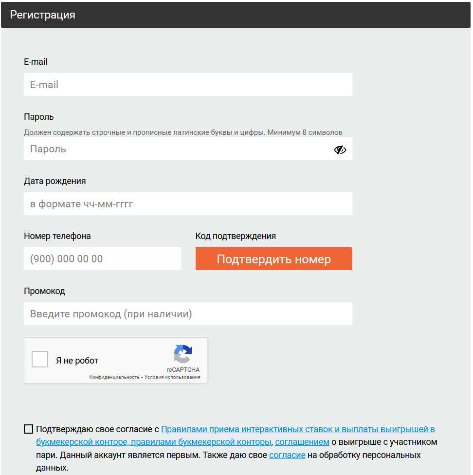Open the 'соглашением' link

pyautogui.click(x=302, y=442)
